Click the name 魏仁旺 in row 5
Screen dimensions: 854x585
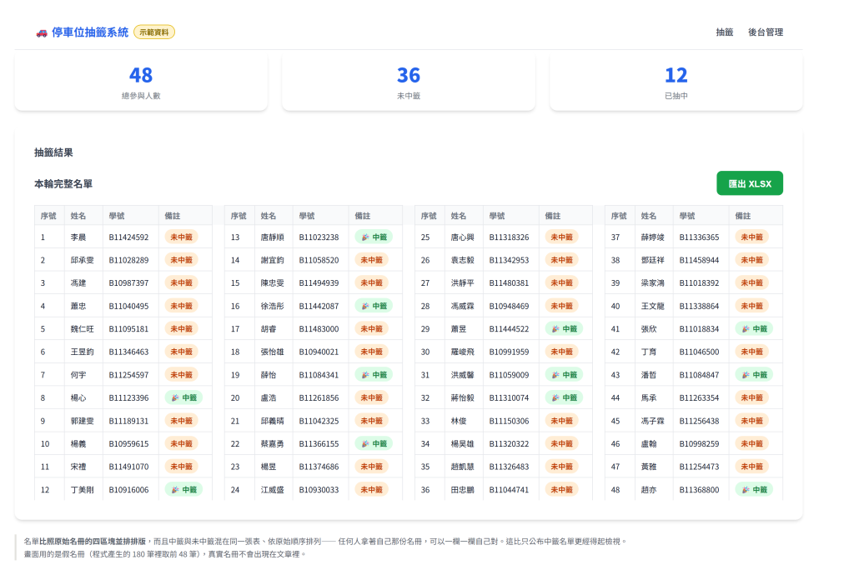click(x=82, y=328)
